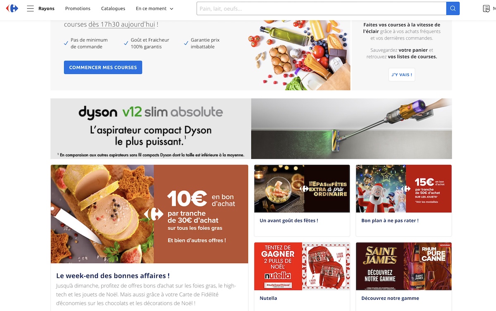Click the blue search magnifier button
Image resolution: width=496 pixels, height=311 pixels.
tap(453, 8)
